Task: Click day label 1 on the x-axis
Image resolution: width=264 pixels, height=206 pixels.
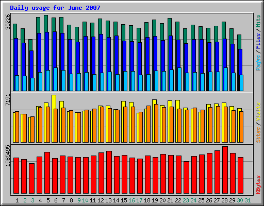Action: (17, 200)
